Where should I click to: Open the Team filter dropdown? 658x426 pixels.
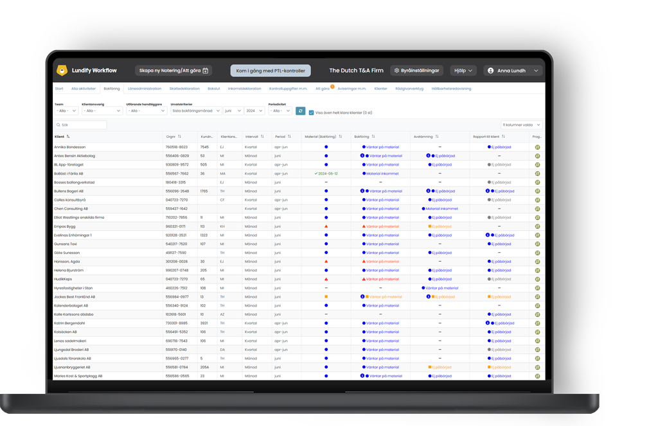[x=66, y=111]
